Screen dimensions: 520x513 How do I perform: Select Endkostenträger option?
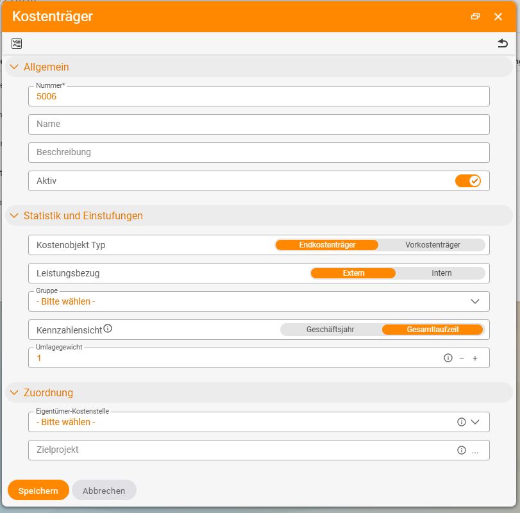pyautogui.click(x=327, y=245)
